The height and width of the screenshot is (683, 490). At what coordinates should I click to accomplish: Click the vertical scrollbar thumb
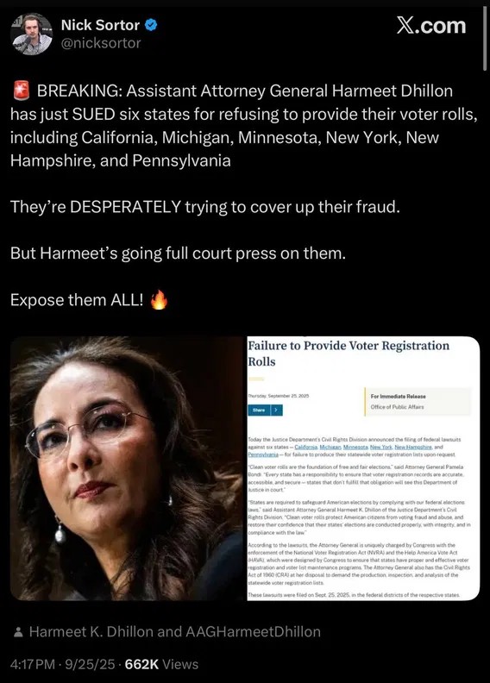485,38
